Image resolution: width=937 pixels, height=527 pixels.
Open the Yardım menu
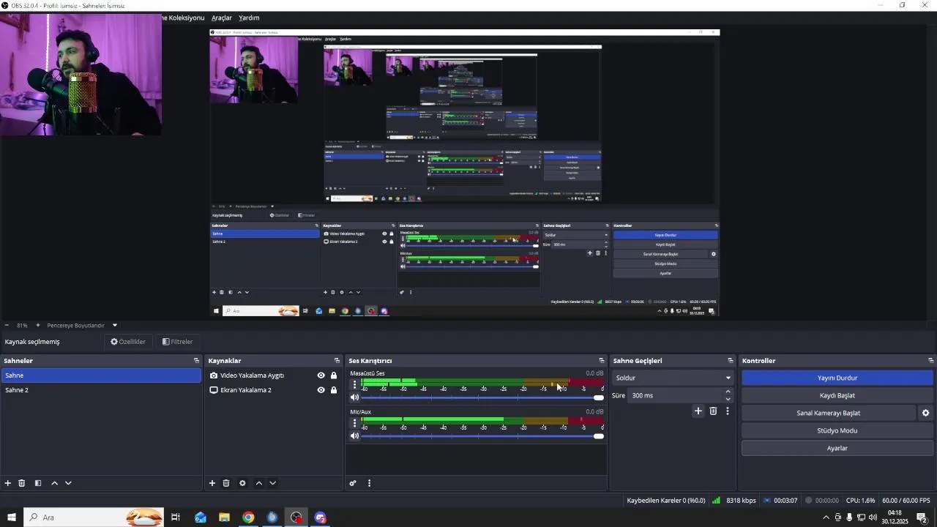[249, 18]
